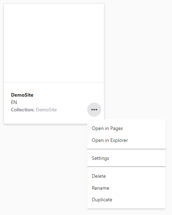Click the Collection label text

pos(23,110)
